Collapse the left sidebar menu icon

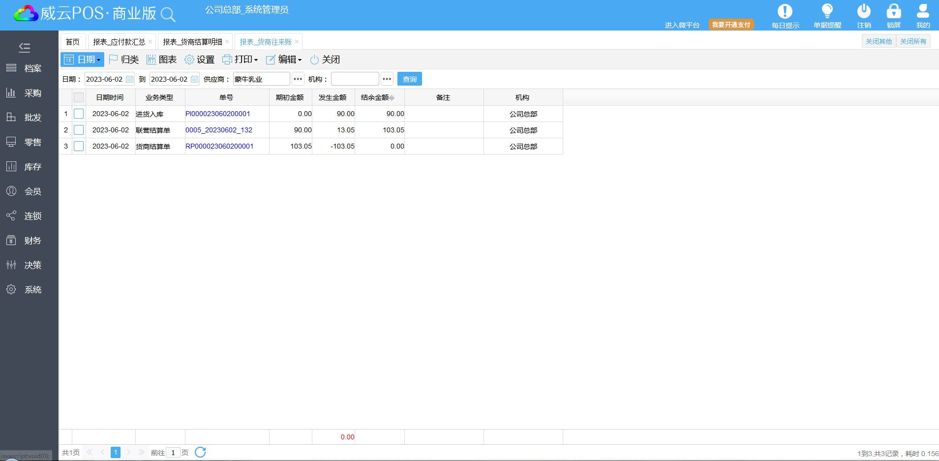pyautogui.click(x=24, y=47)
